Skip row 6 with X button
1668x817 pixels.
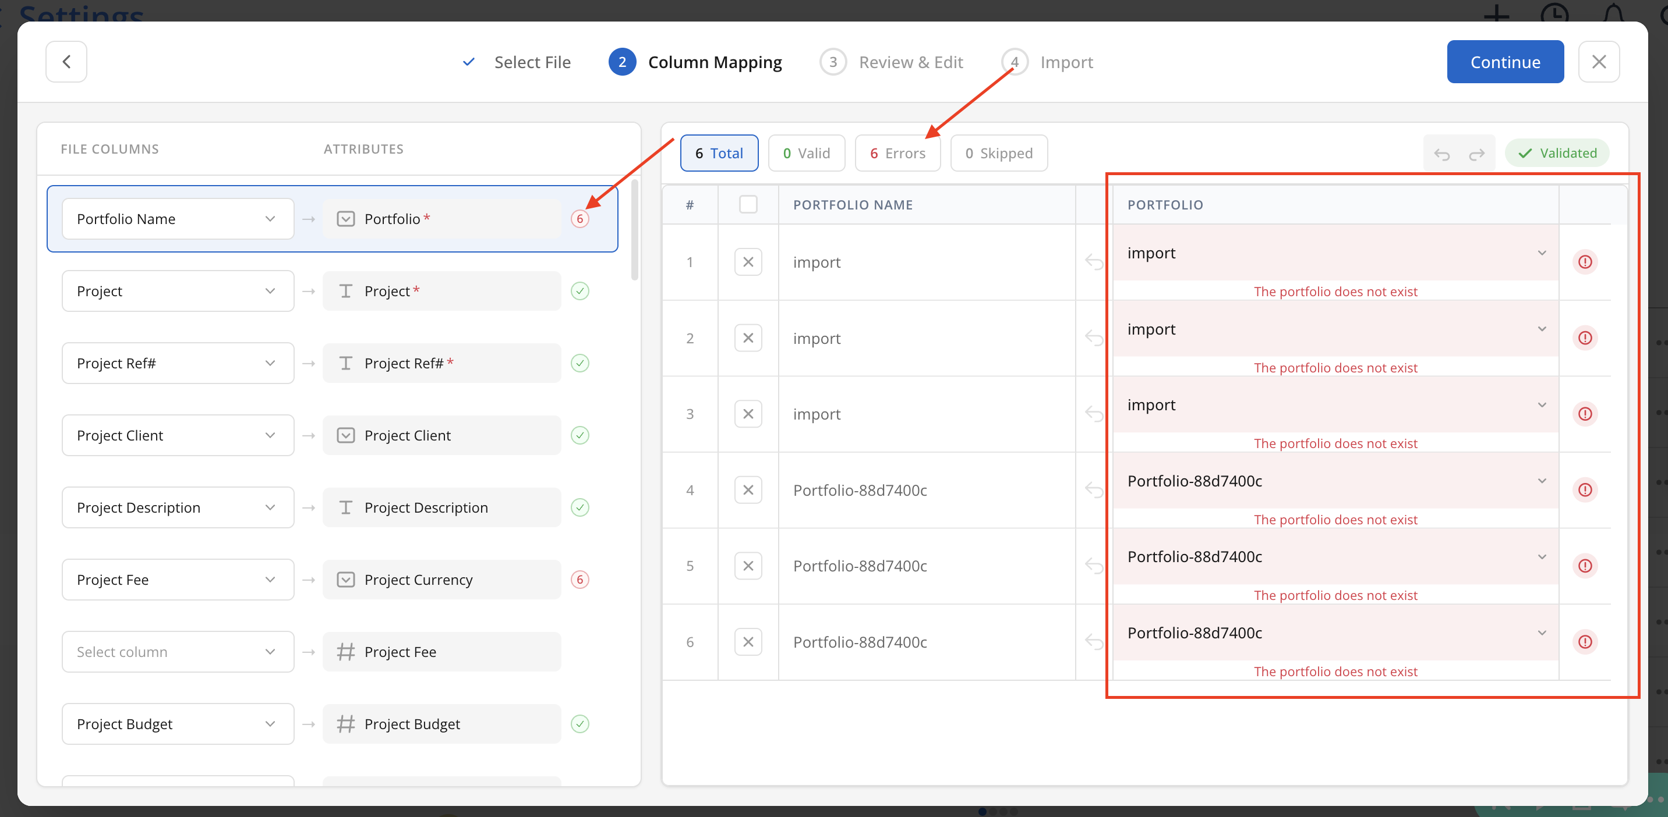point(748,642)
